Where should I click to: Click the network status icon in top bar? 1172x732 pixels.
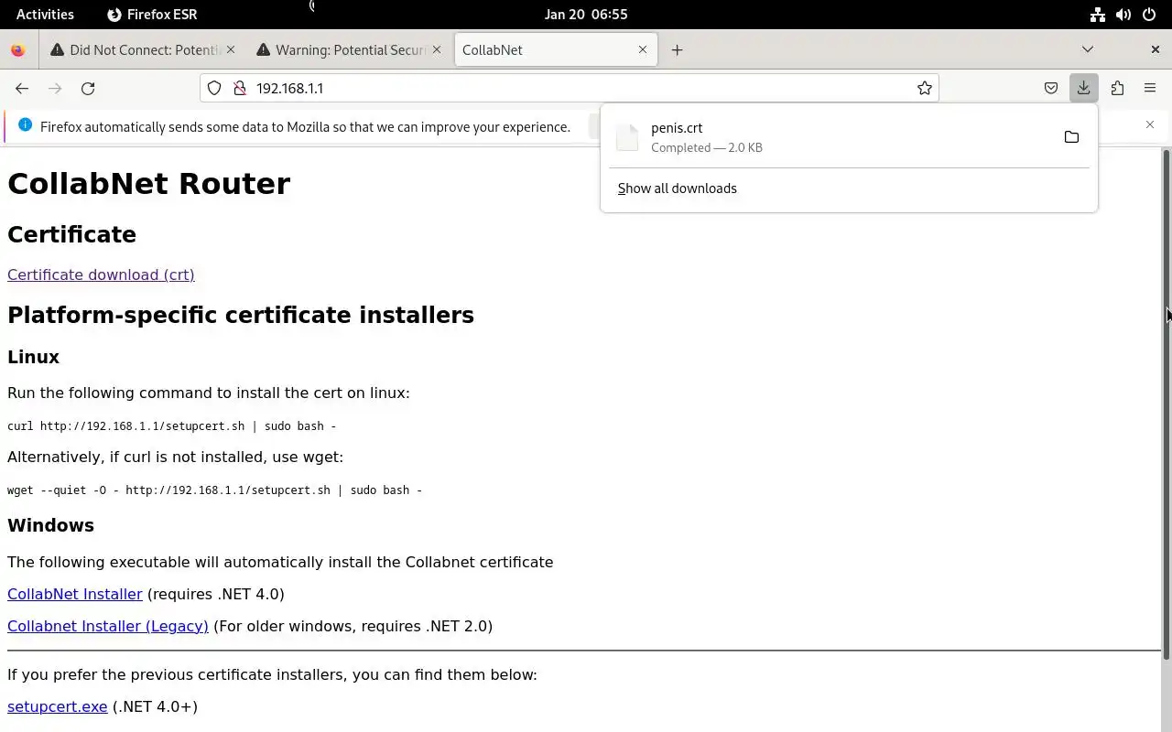tap(1097, 15)
